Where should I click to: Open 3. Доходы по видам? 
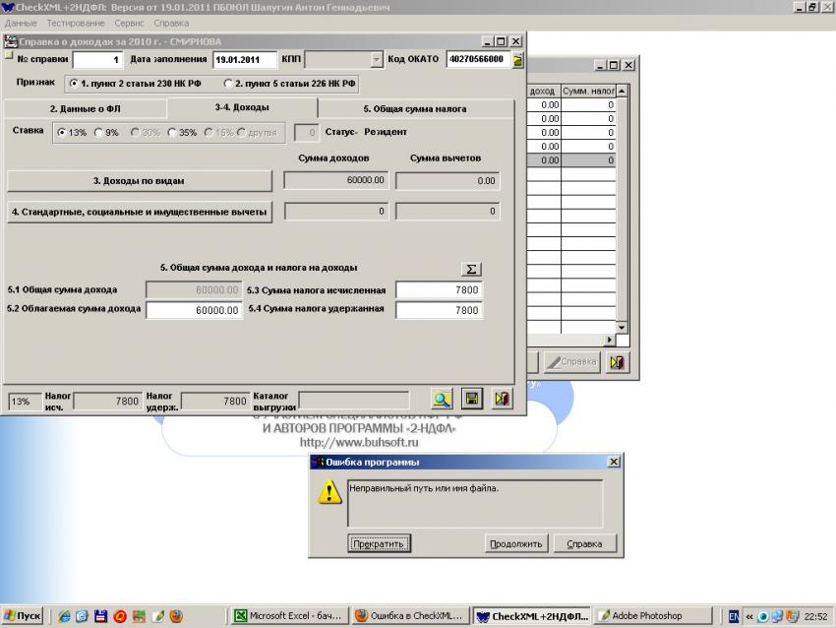pos(139,181)
